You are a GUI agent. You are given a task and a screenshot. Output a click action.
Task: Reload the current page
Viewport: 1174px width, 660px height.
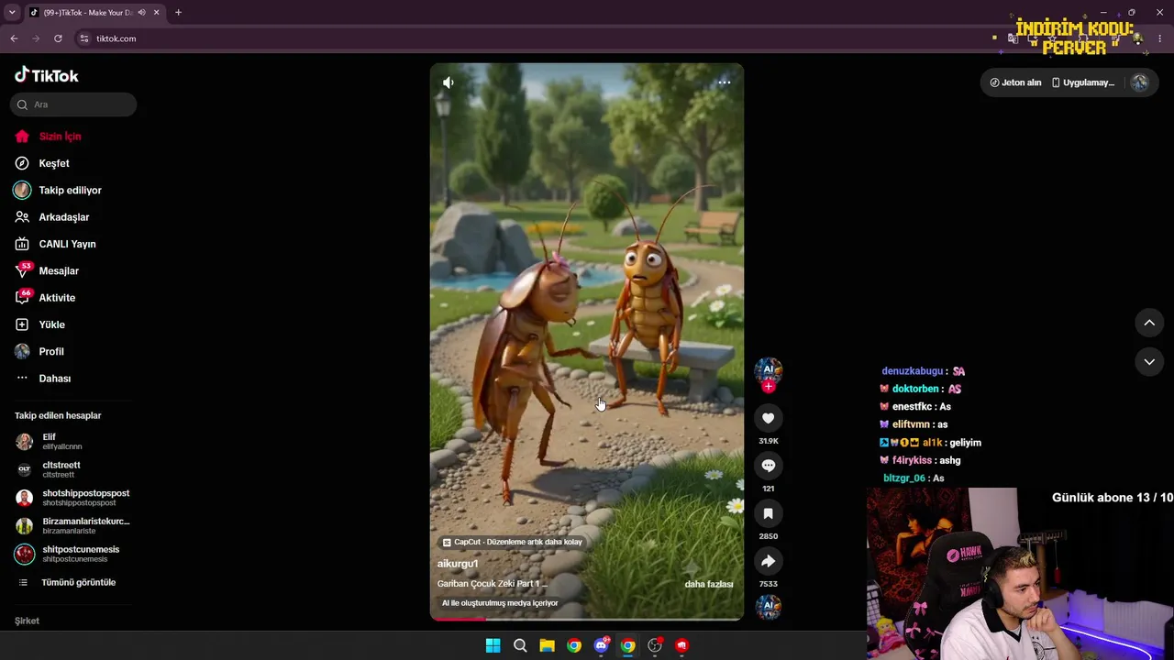pos(58,38)
